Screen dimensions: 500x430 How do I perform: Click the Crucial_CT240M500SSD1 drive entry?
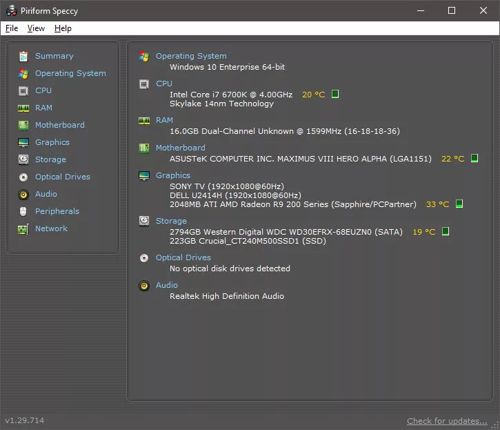(248, 241)
